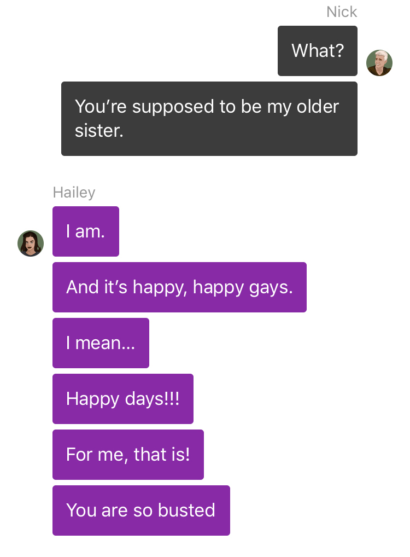Open Hailey's dark-haired profile avatar
Image resolution: width=410 pixels, height=557 pixels.
31,243
